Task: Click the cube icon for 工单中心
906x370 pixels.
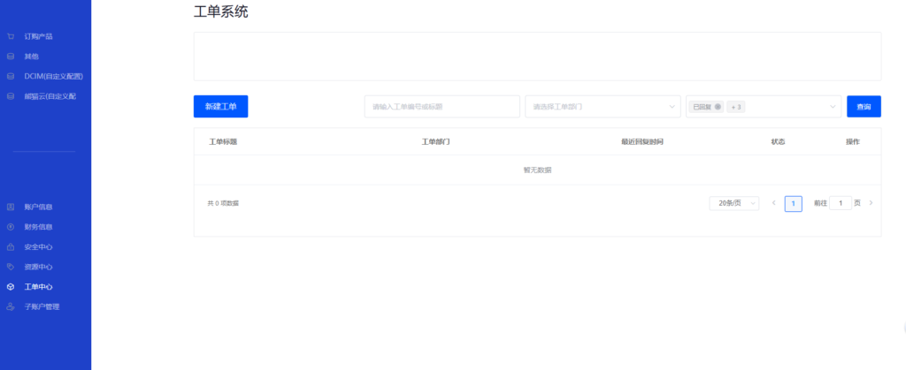Action: click(x=11, y=287)
